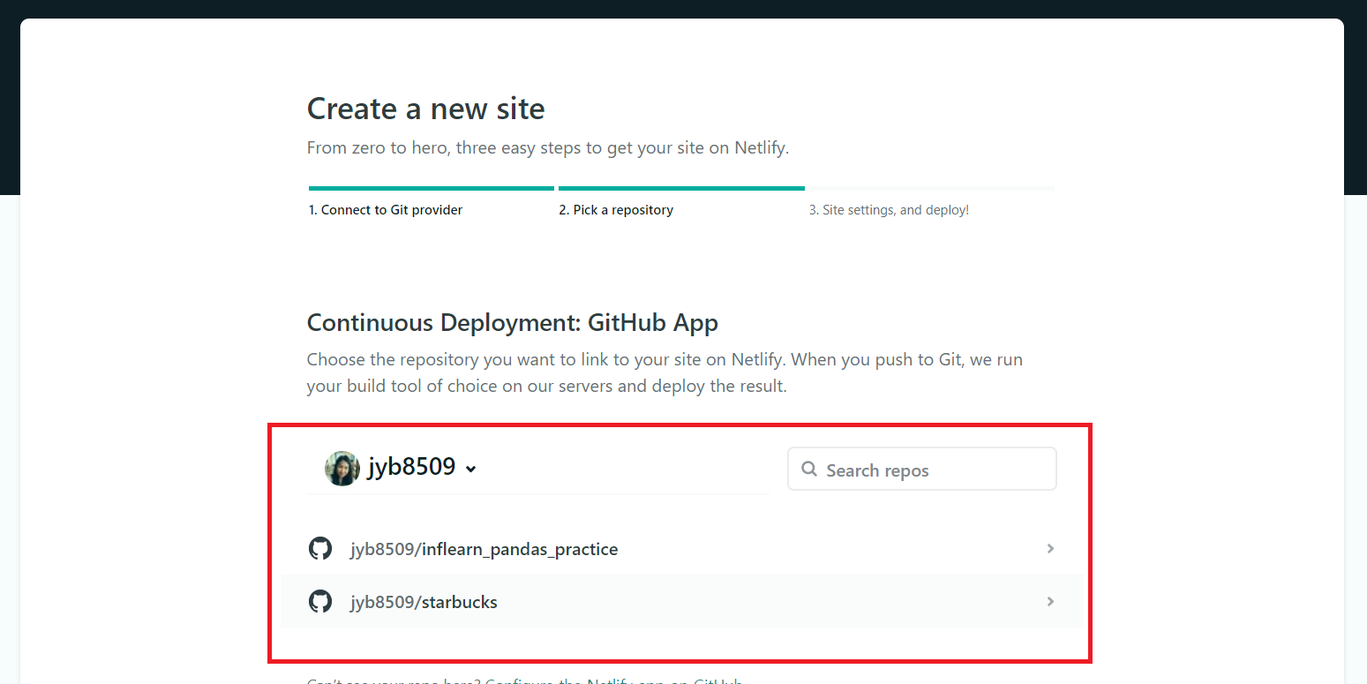The width and height of the screenshot is (1367, 684).
Task: Select step 3 Site settings, and deploy!
Action: point(890,210)
